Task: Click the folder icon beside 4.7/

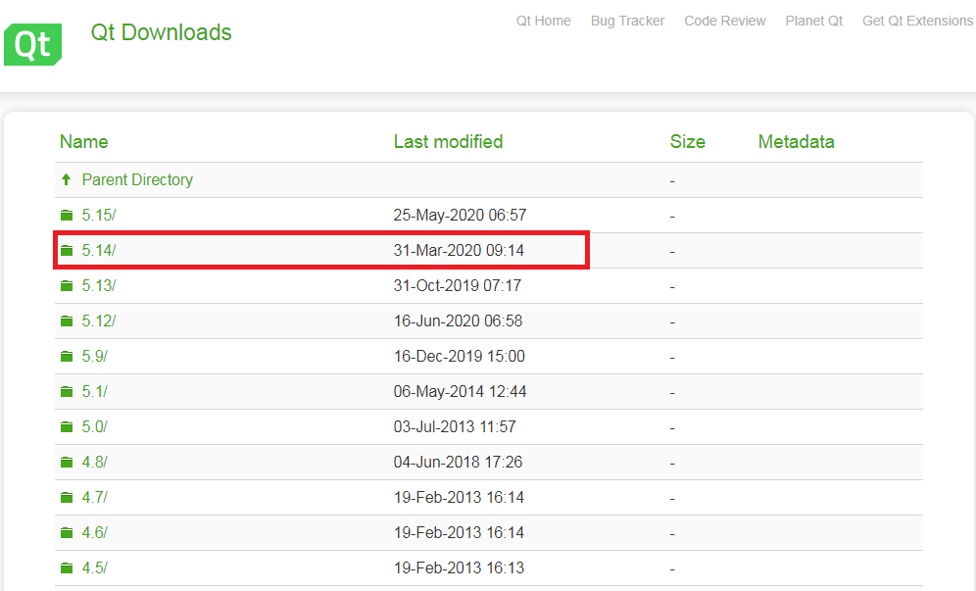Action: tap(67, 498)
